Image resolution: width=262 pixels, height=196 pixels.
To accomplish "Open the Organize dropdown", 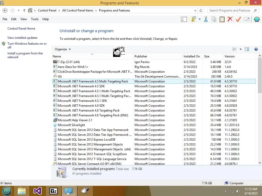I will click(x=63, y=49).
